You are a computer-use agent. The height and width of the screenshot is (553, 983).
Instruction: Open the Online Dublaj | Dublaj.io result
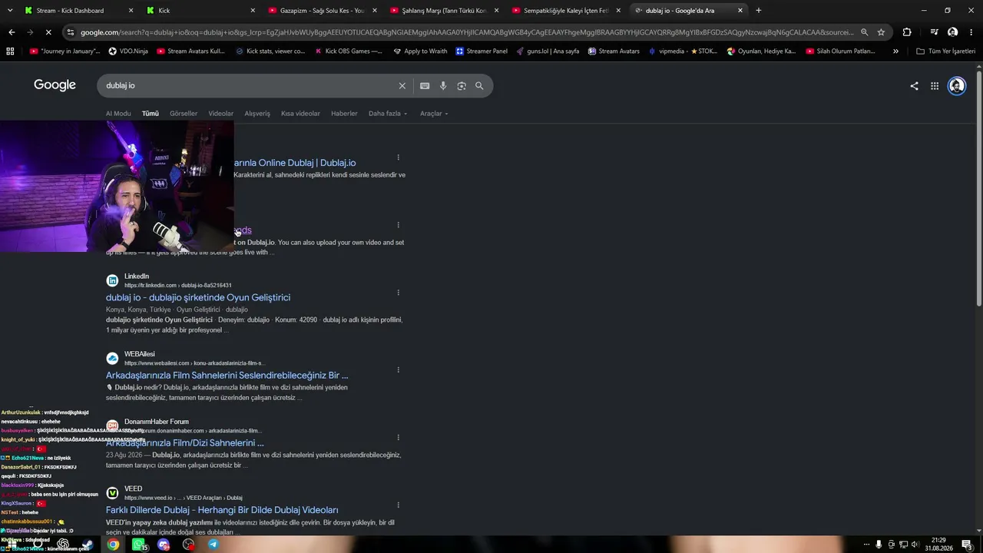(295, 163)
